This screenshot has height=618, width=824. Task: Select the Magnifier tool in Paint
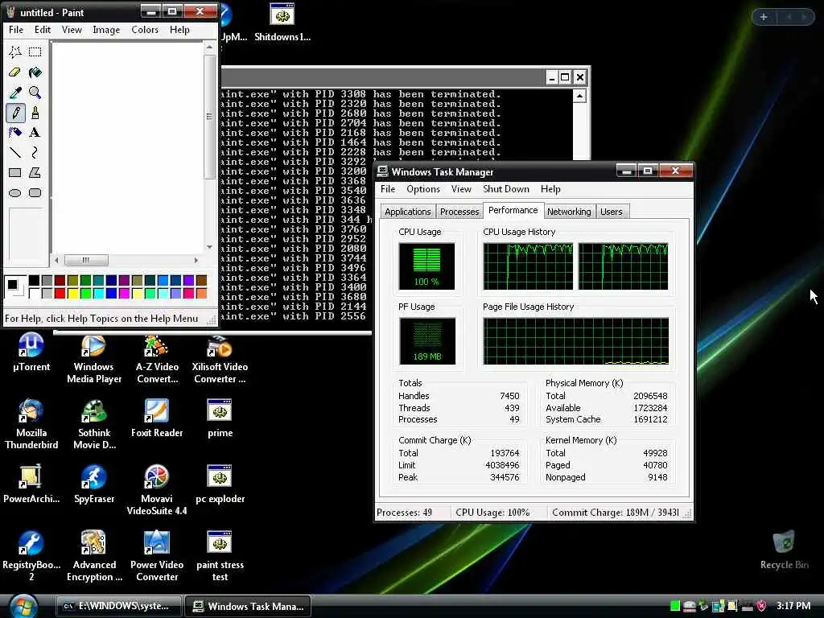click(x=35, y=93)
